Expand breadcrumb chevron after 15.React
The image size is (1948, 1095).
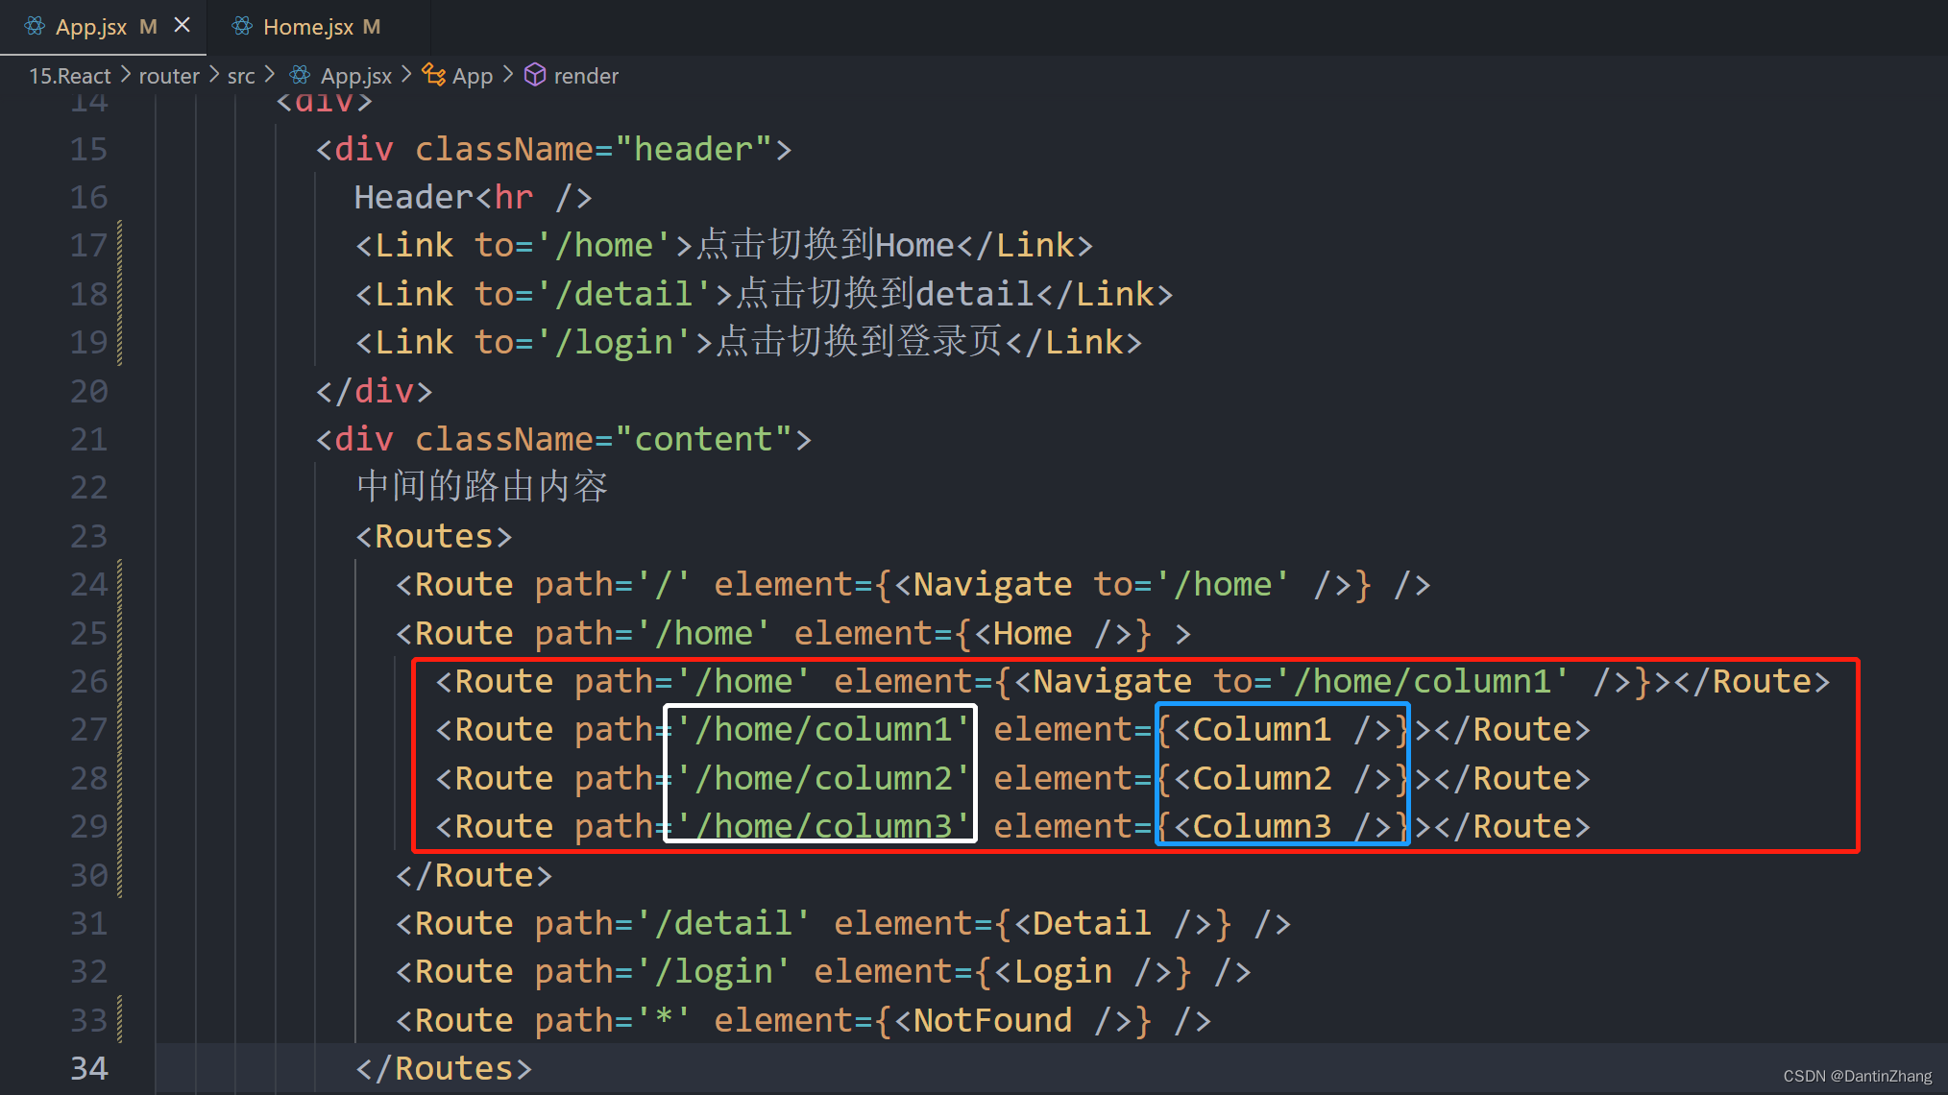tap(125, 75)
